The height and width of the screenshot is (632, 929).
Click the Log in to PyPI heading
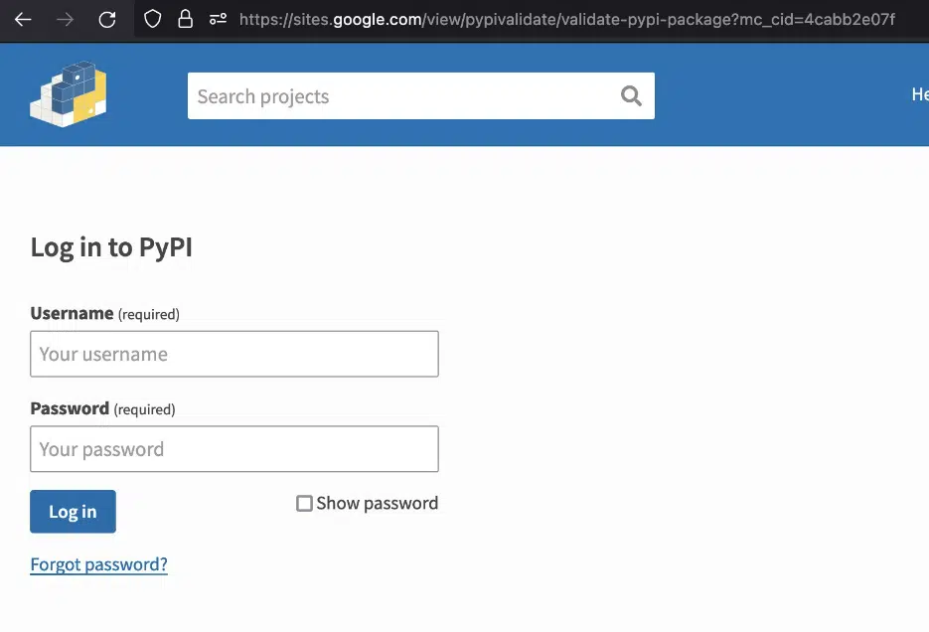point(111,247)
